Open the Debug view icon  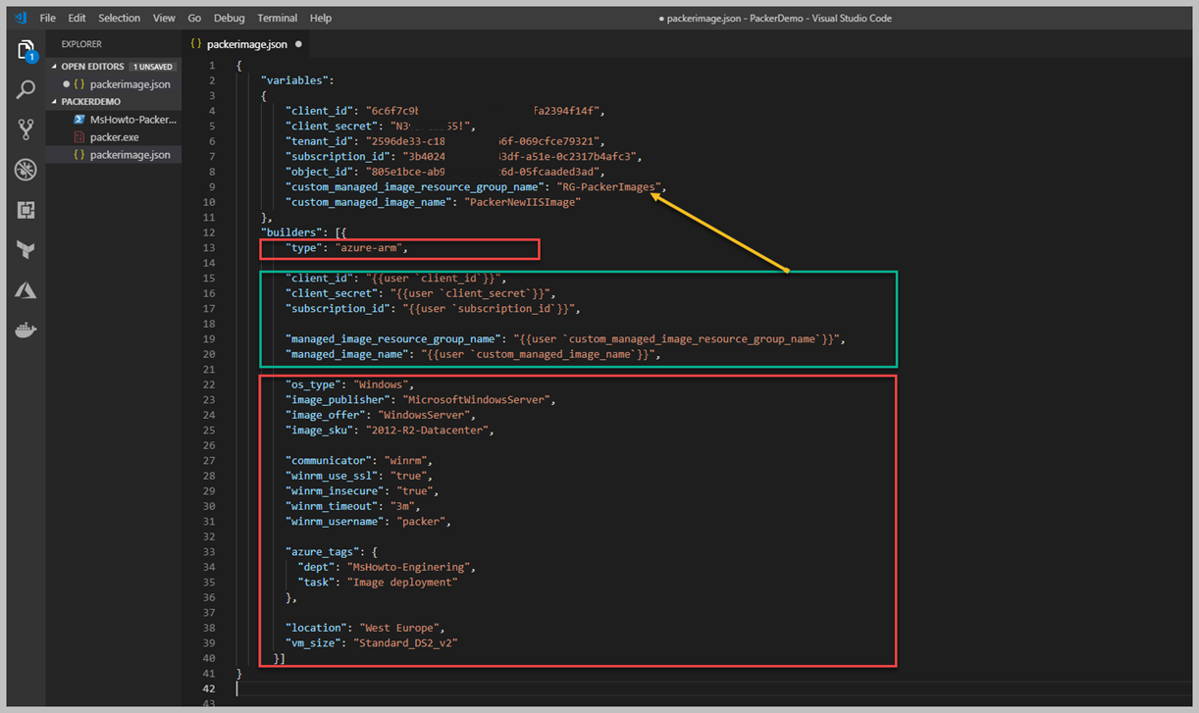[x=26, y=170]
